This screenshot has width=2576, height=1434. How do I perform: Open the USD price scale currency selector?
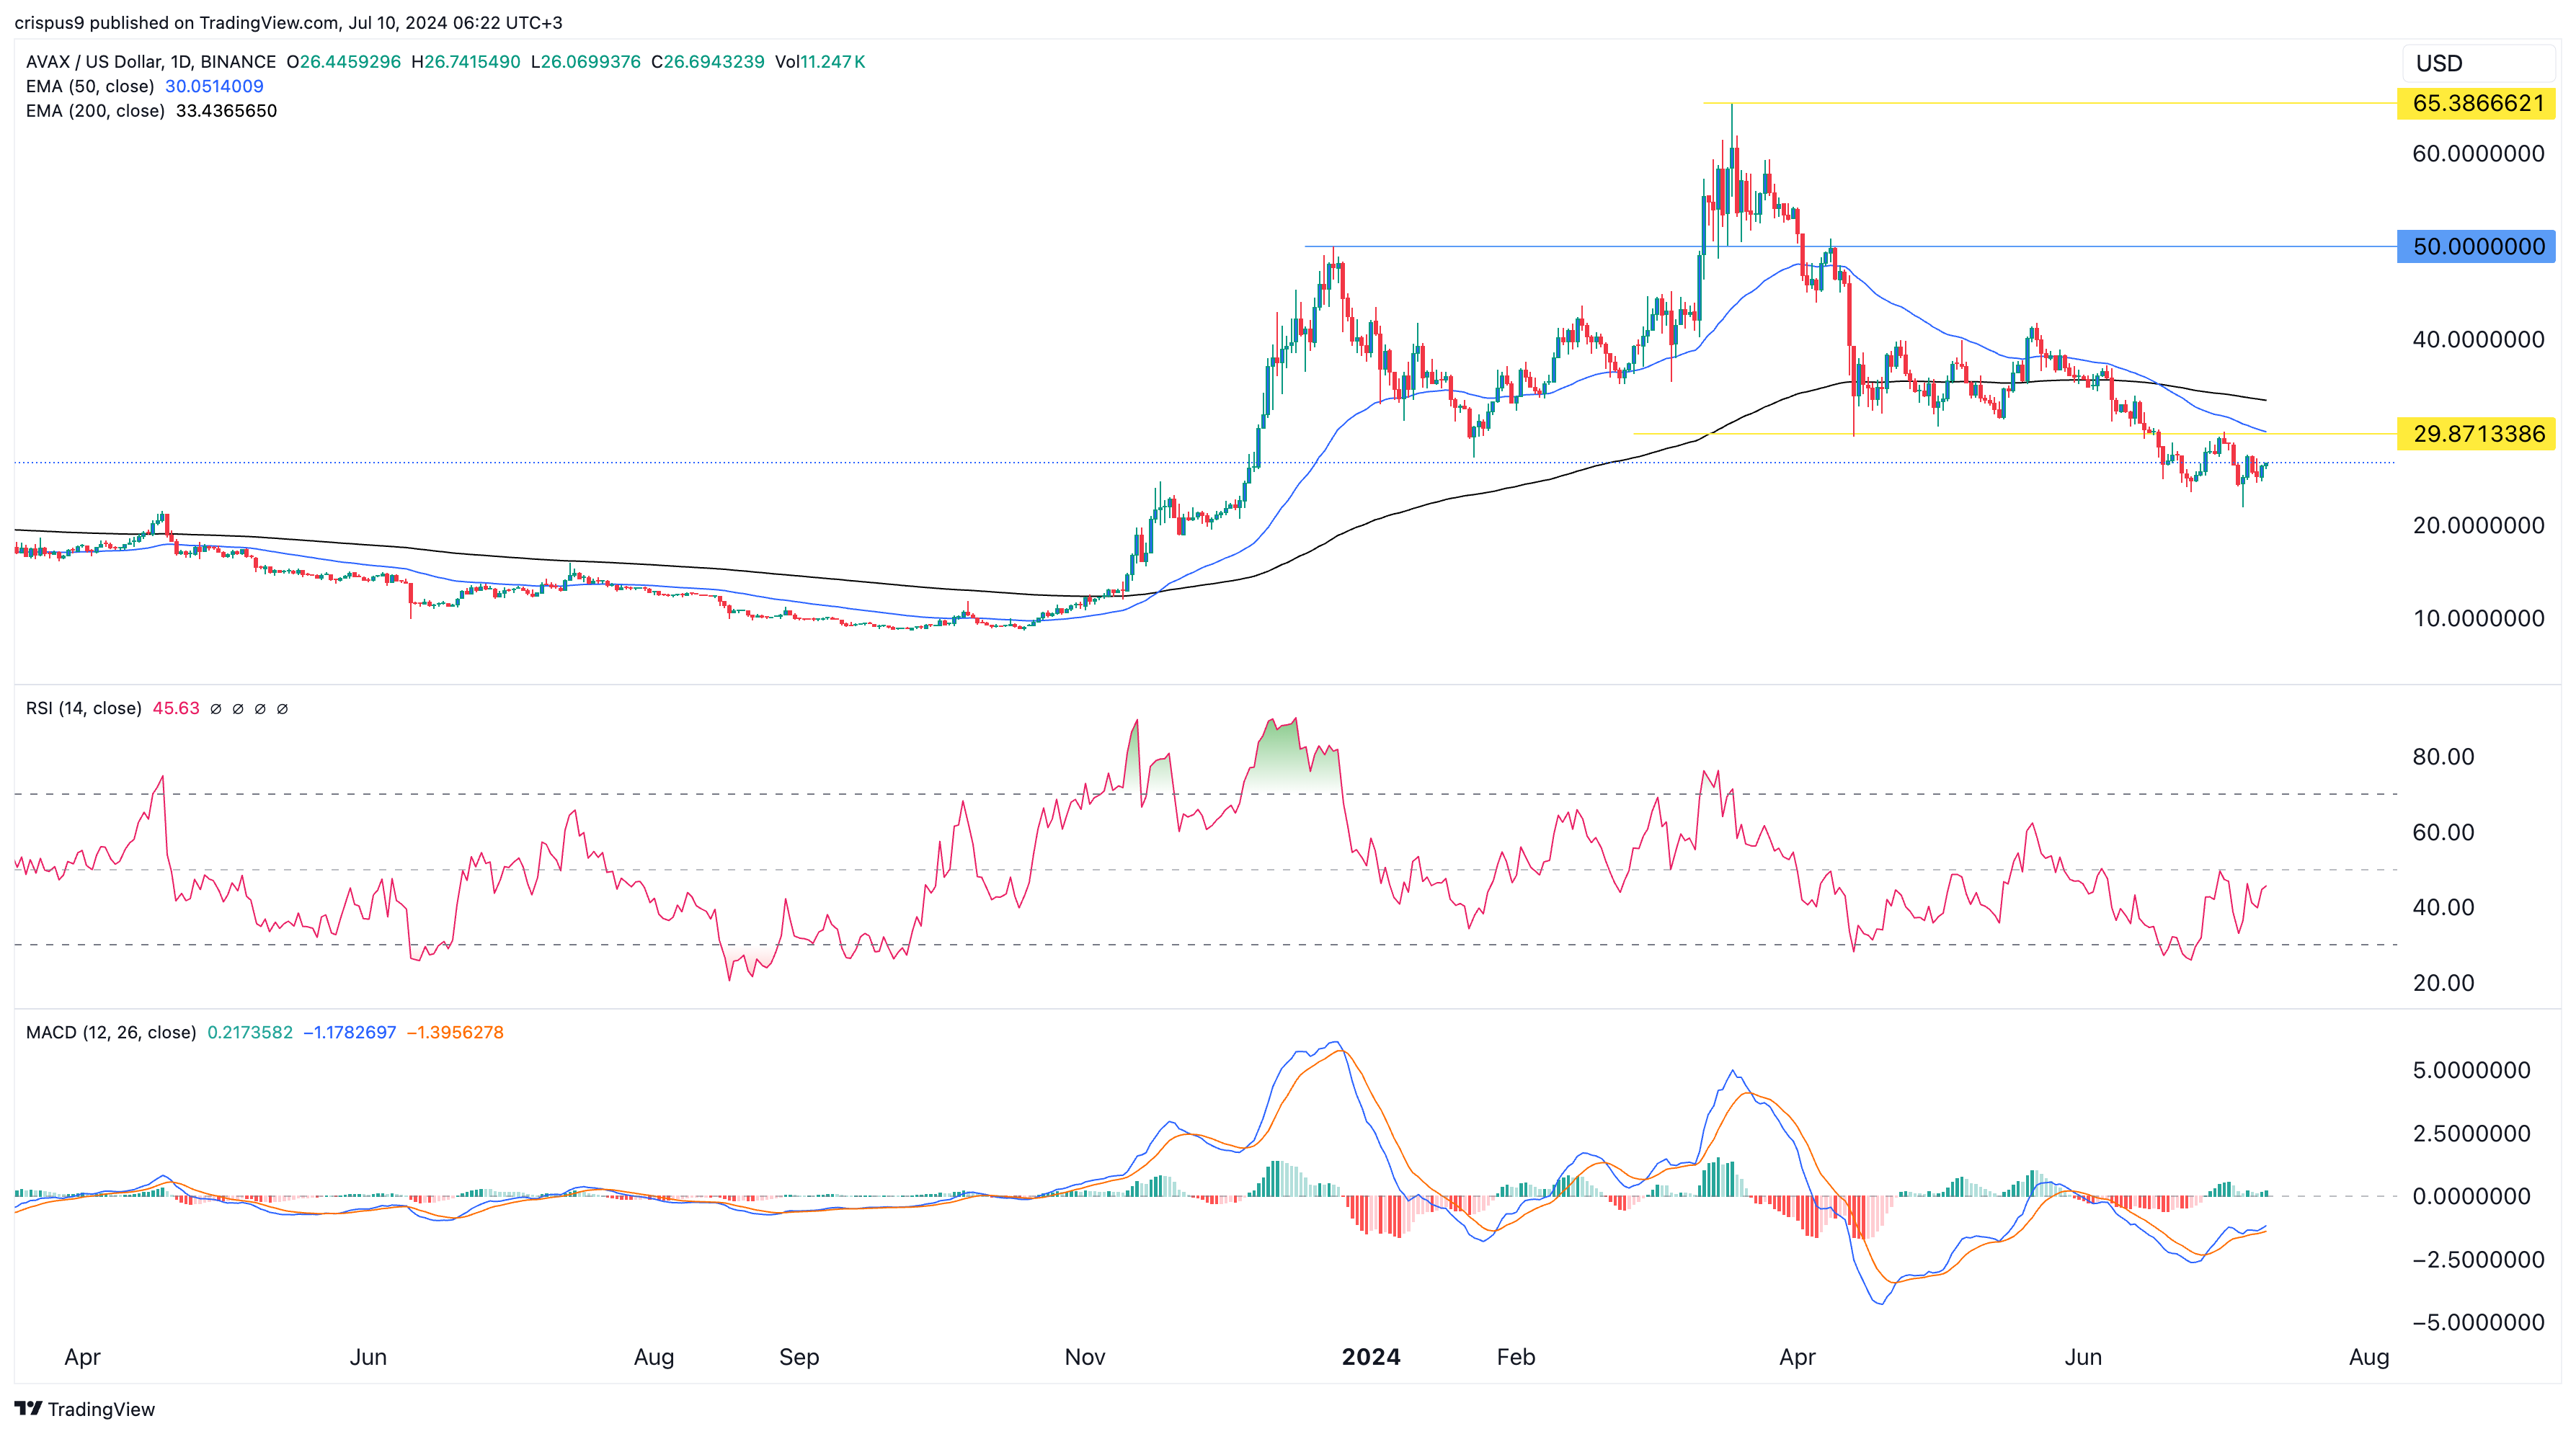point(2440,63)
